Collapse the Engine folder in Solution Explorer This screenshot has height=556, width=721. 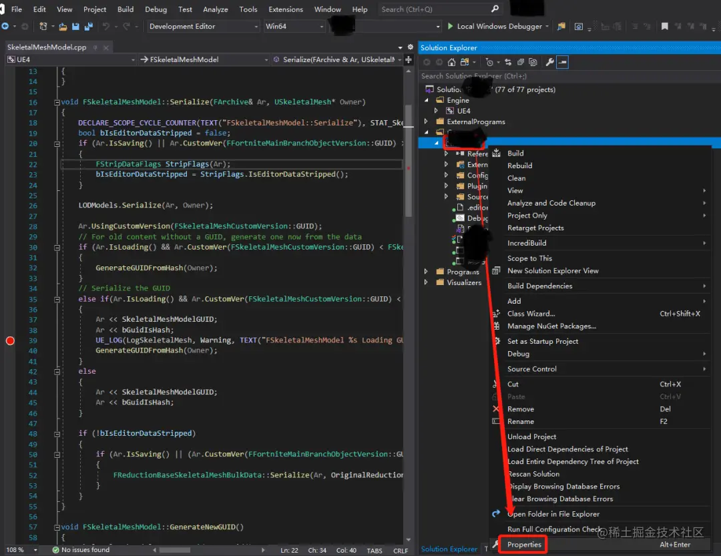[426, 100]
